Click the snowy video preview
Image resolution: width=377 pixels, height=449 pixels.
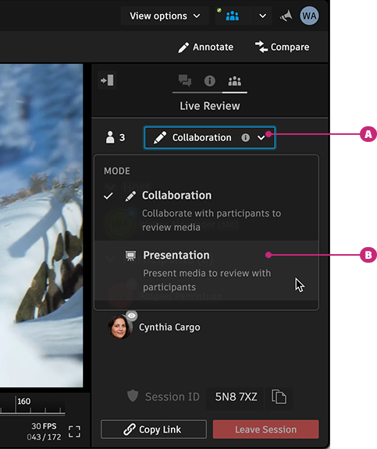click(x=41, y=225)
